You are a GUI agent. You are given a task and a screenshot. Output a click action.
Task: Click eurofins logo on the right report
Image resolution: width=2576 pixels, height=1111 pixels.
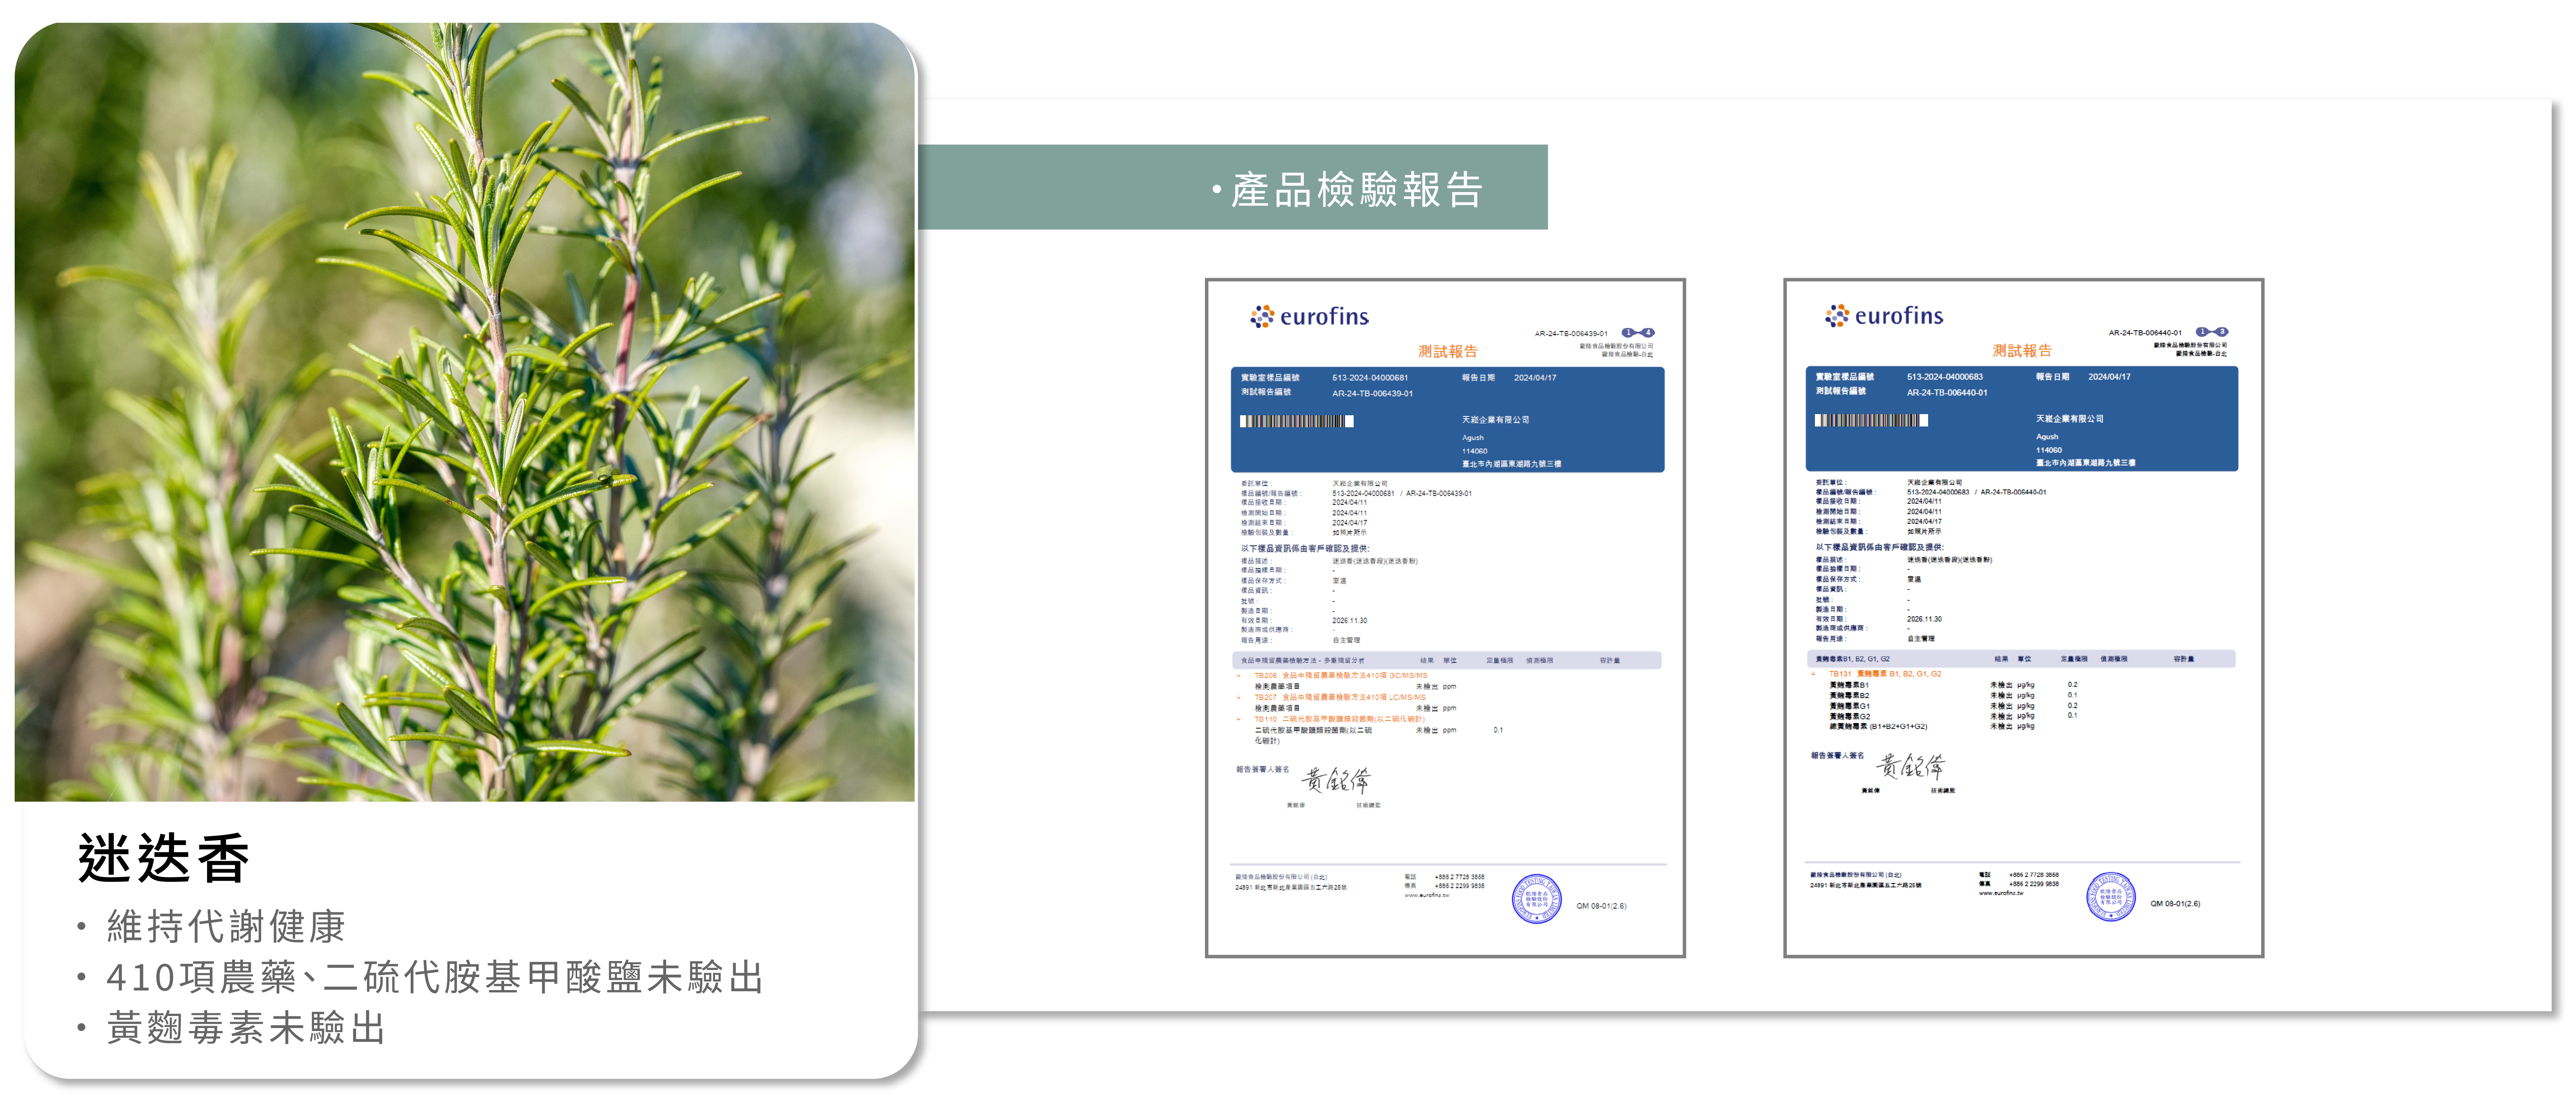pyautogui.click(x=1884, y=316)
